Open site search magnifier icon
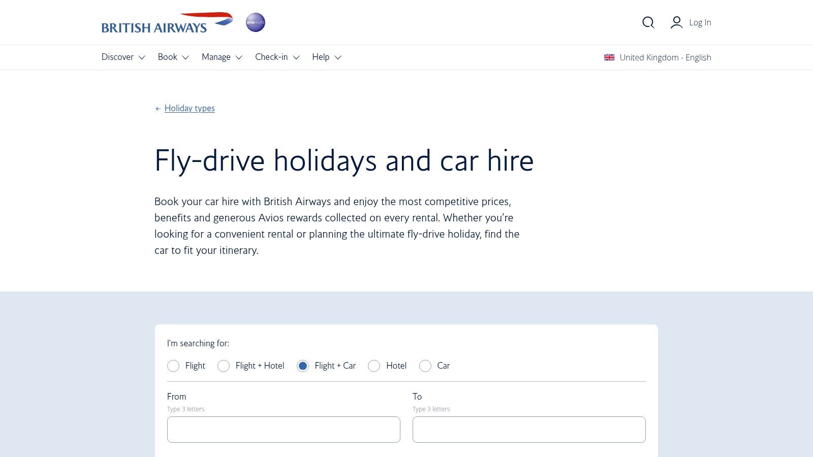Image resolution: width=813 pixels, height=457 pixels. tap(648, 22)
